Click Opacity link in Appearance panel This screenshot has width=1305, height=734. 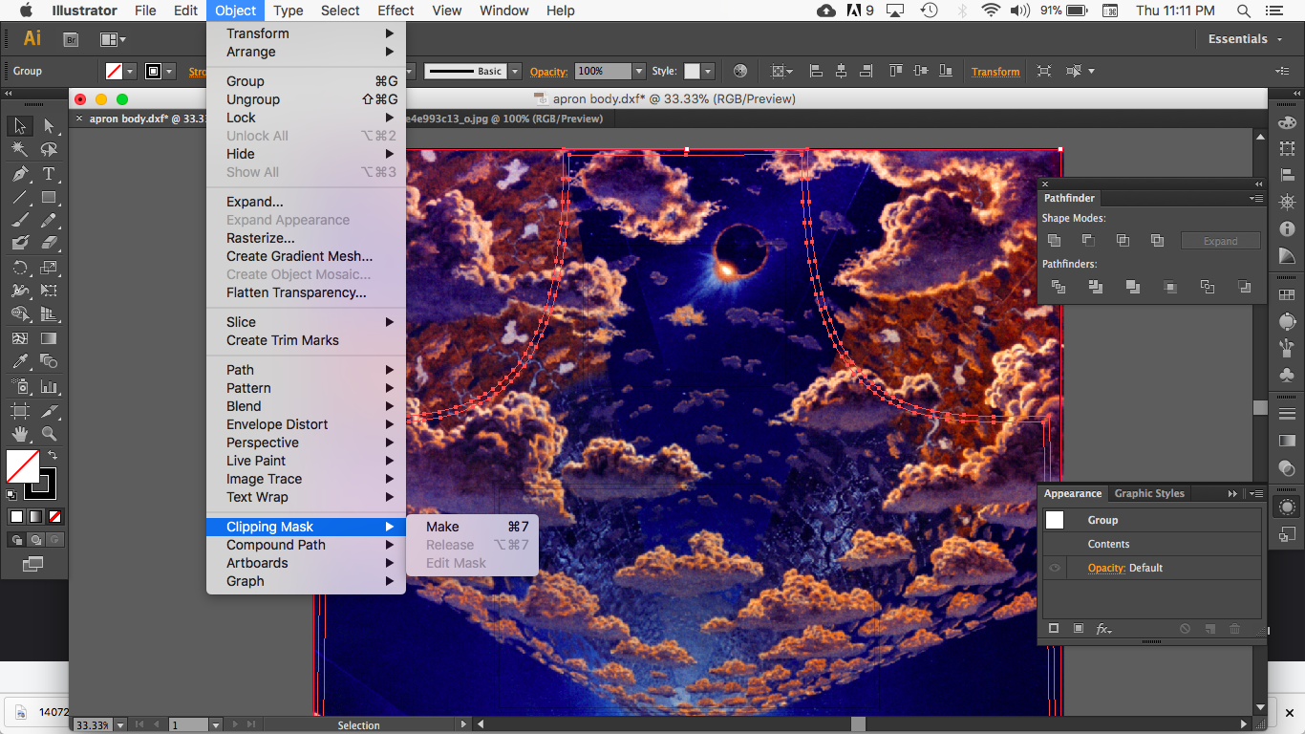(1106, 568)
